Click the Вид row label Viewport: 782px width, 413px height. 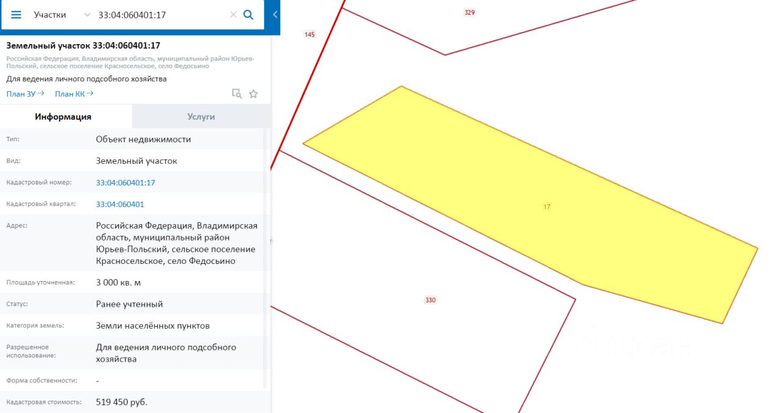(13, 161)
